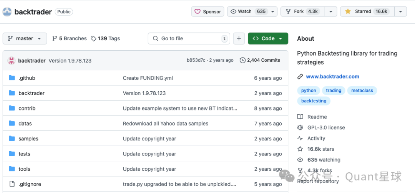Click the trading topic tag

click(x=334, y=91)
